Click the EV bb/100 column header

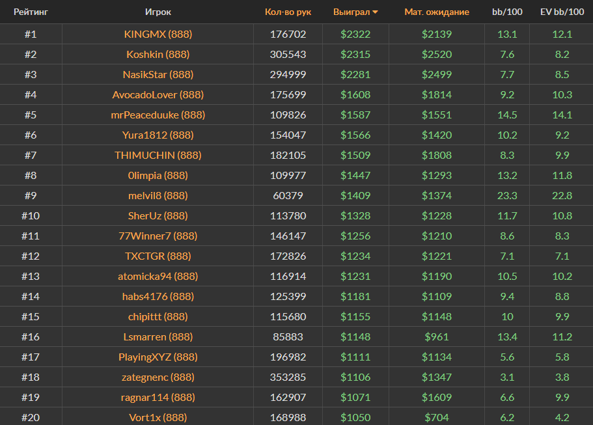pos(562,12)
